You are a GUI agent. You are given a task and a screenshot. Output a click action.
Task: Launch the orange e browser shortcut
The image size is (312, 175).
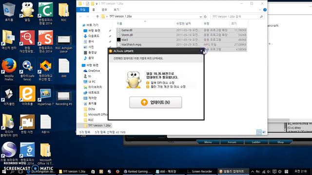click(27, 96)
